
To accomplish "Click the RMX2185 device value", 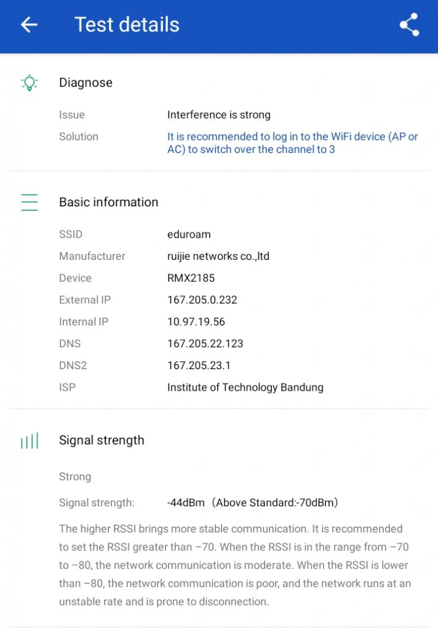I will [191, 278].
